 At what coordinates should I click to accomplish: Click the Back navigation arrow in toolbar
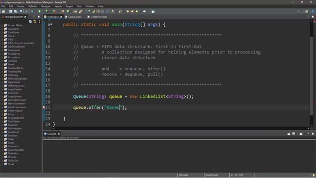[x=137, y=11]
